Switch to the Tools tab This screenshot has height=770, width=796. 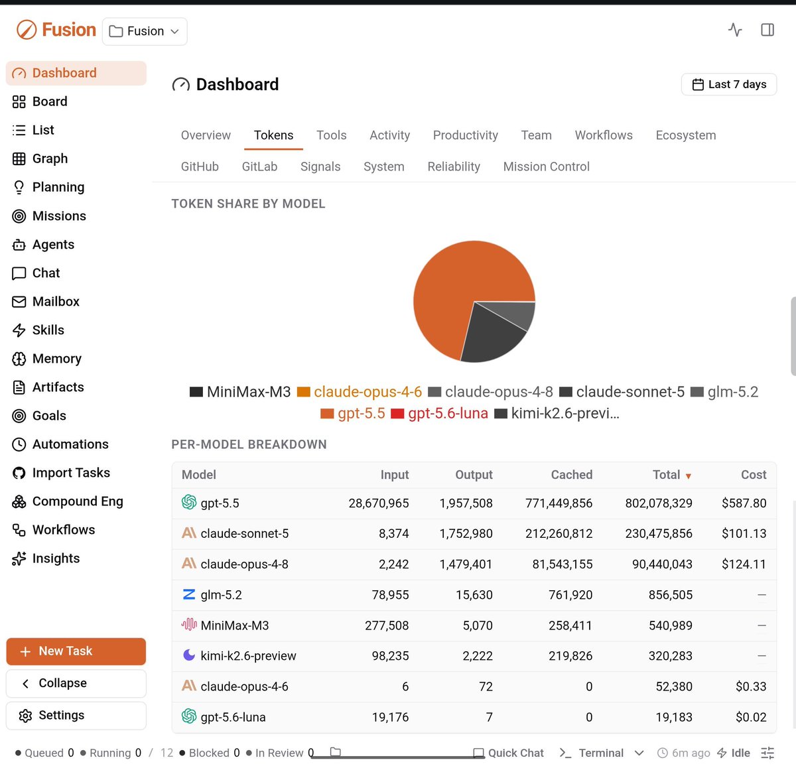332,135
